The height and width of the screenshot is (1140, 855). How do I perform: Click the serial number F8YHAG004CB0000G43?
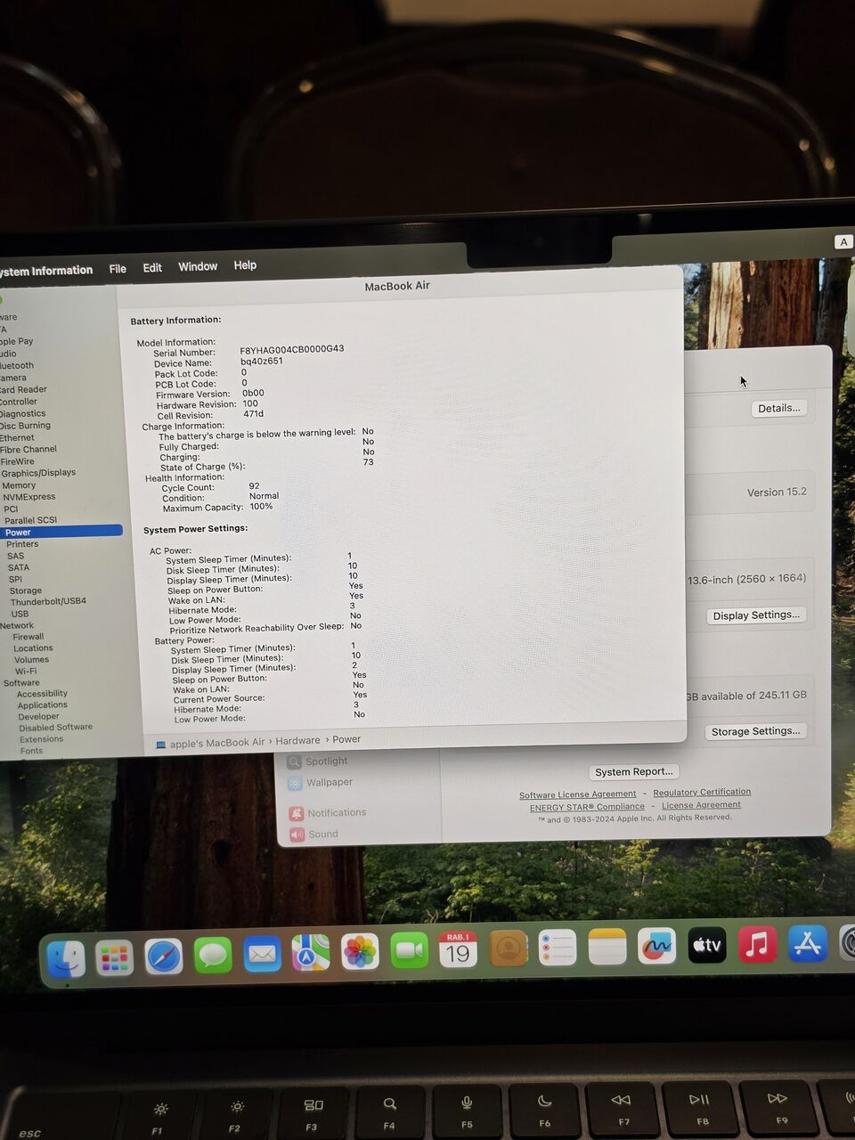292,350
